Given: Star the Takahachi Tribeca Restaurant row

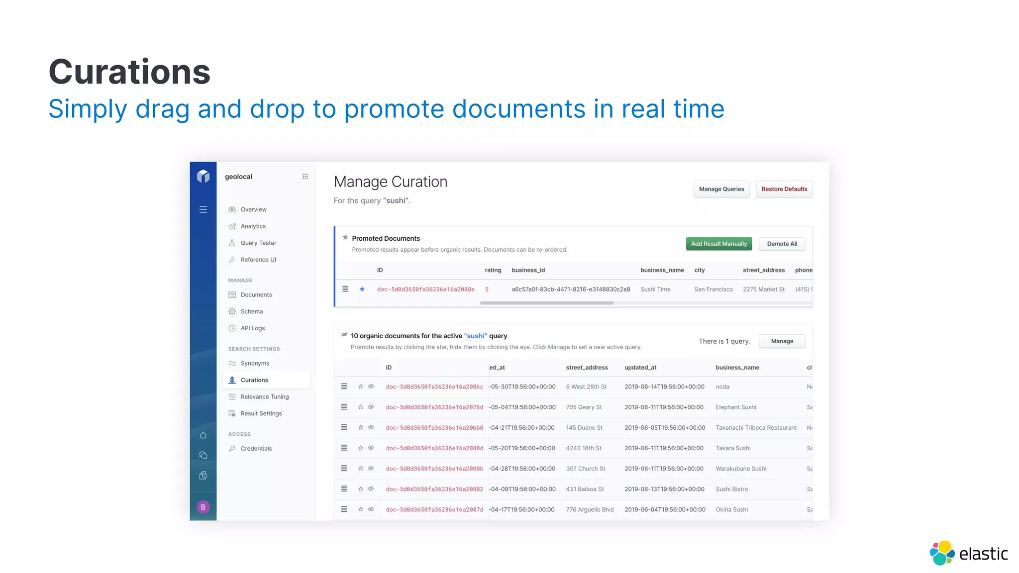Looking at the screenshot, I should click(x=361, y=427).
